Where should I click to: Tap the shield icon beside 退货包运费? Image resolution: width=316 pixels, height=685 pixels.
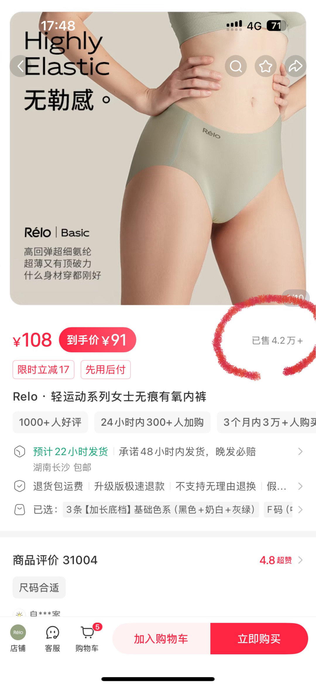(20, 486)
